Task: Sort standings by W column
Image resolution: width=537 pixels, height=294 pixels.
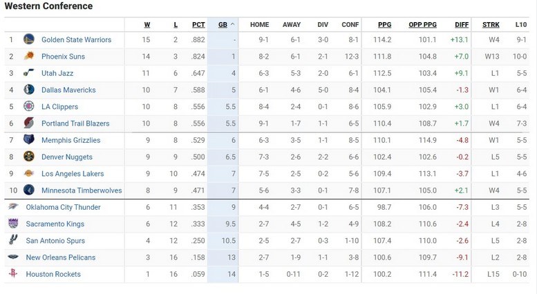Action: (x=147, y=25)
